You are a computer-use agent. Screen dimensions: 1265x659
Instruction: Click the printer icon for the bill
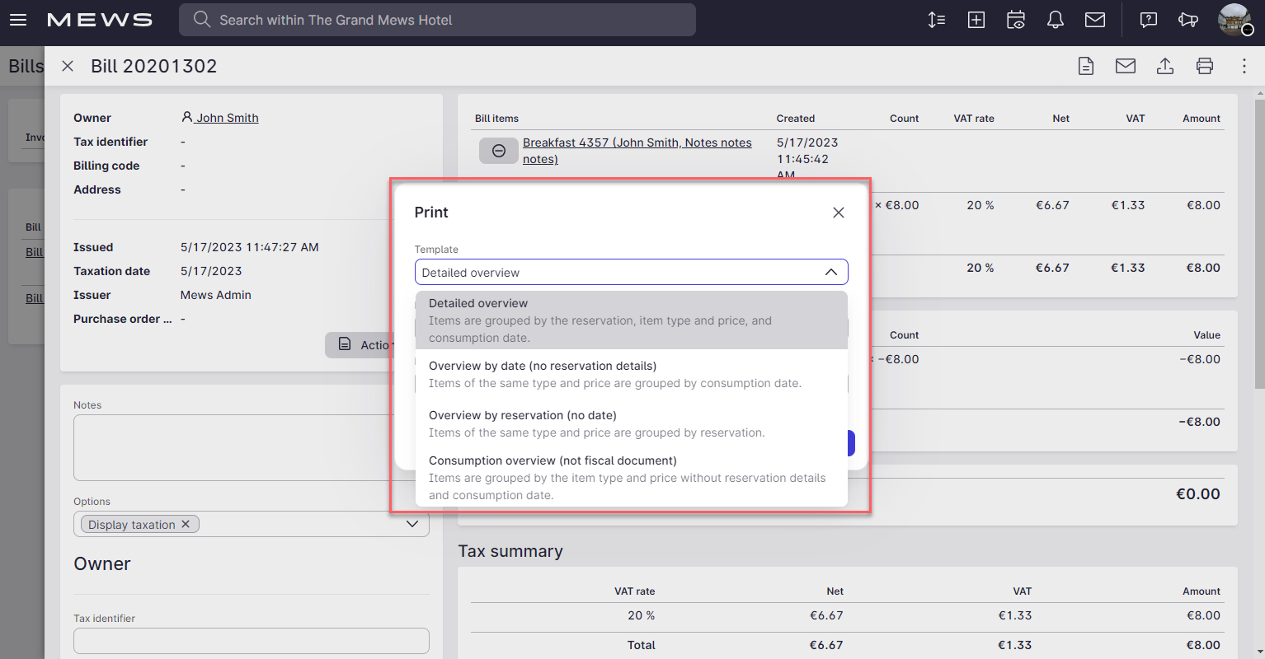(1204, 66)
